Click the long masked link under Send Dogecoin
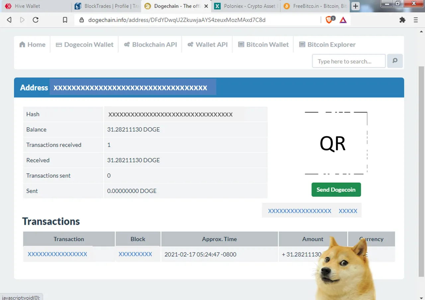The image size is (425, 300). tap(300, 211)
